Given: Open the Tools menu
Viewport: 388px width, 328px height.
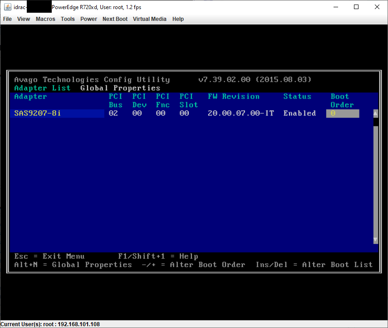Looking at the screenshot, I should pos(68,19).
